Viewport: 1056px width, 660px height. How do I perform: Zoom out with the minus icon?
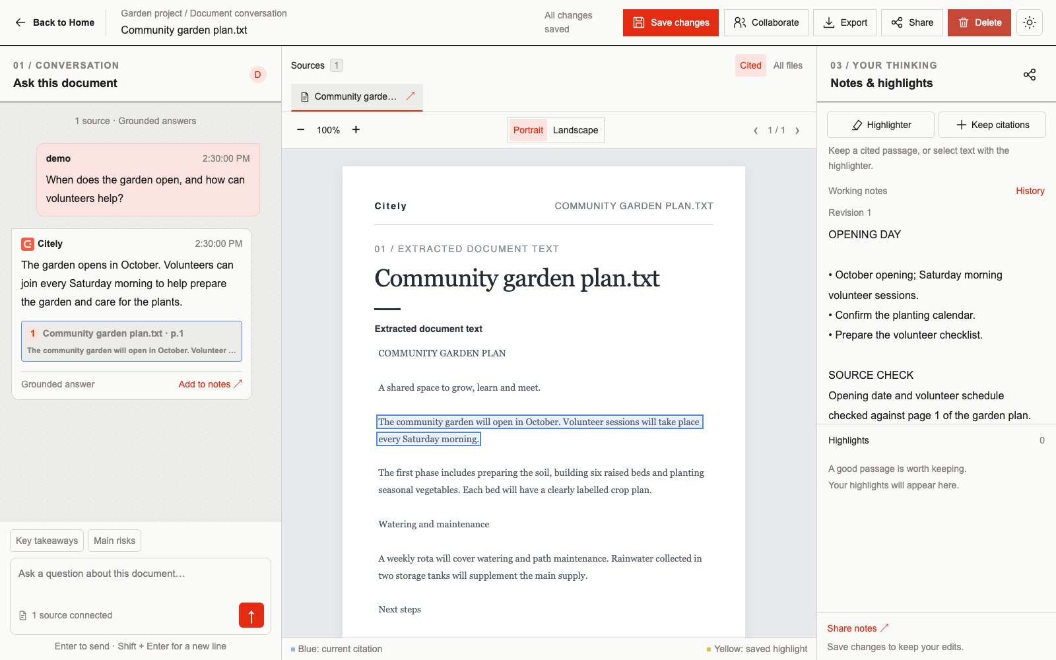[x=301, y=130]
